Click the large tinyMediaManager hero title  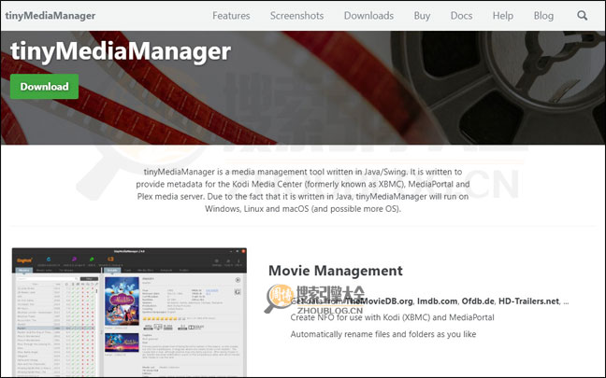tap(121, 51)
